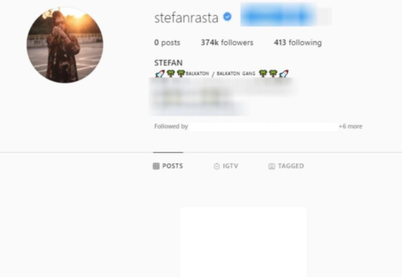Click the blurred blue Follow button
407x277 pixels.
coord(278,15)
